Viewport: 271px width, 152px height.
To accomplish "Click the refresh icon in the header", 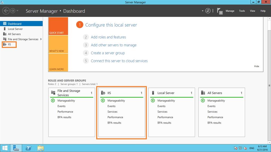I will click(x=208, y=11).
